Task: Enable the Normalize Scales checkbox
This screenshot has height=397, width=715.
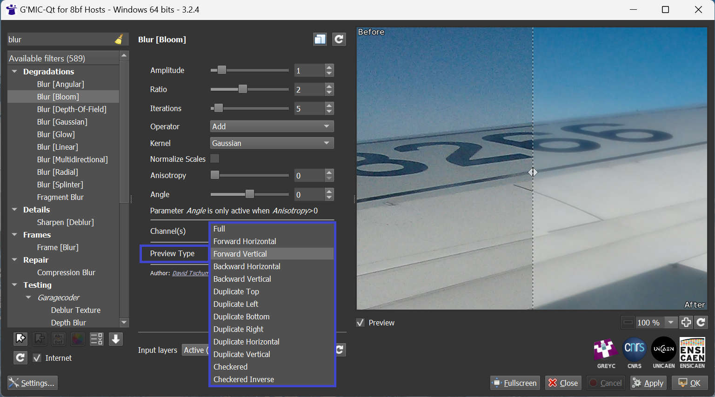Action: coord(214,159)
